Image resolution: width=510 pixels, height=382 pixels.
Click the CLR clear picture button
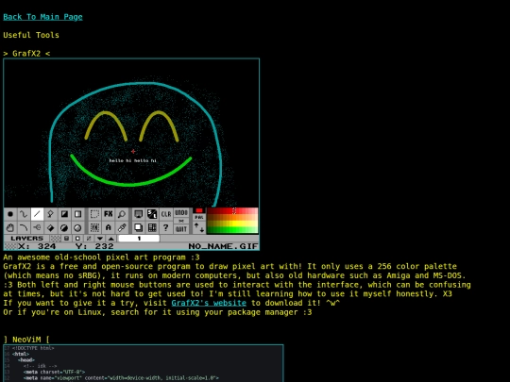[166, 214]
